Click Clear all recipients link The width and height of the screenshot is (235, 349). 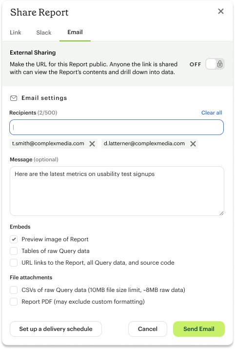[x=212, y=113]
